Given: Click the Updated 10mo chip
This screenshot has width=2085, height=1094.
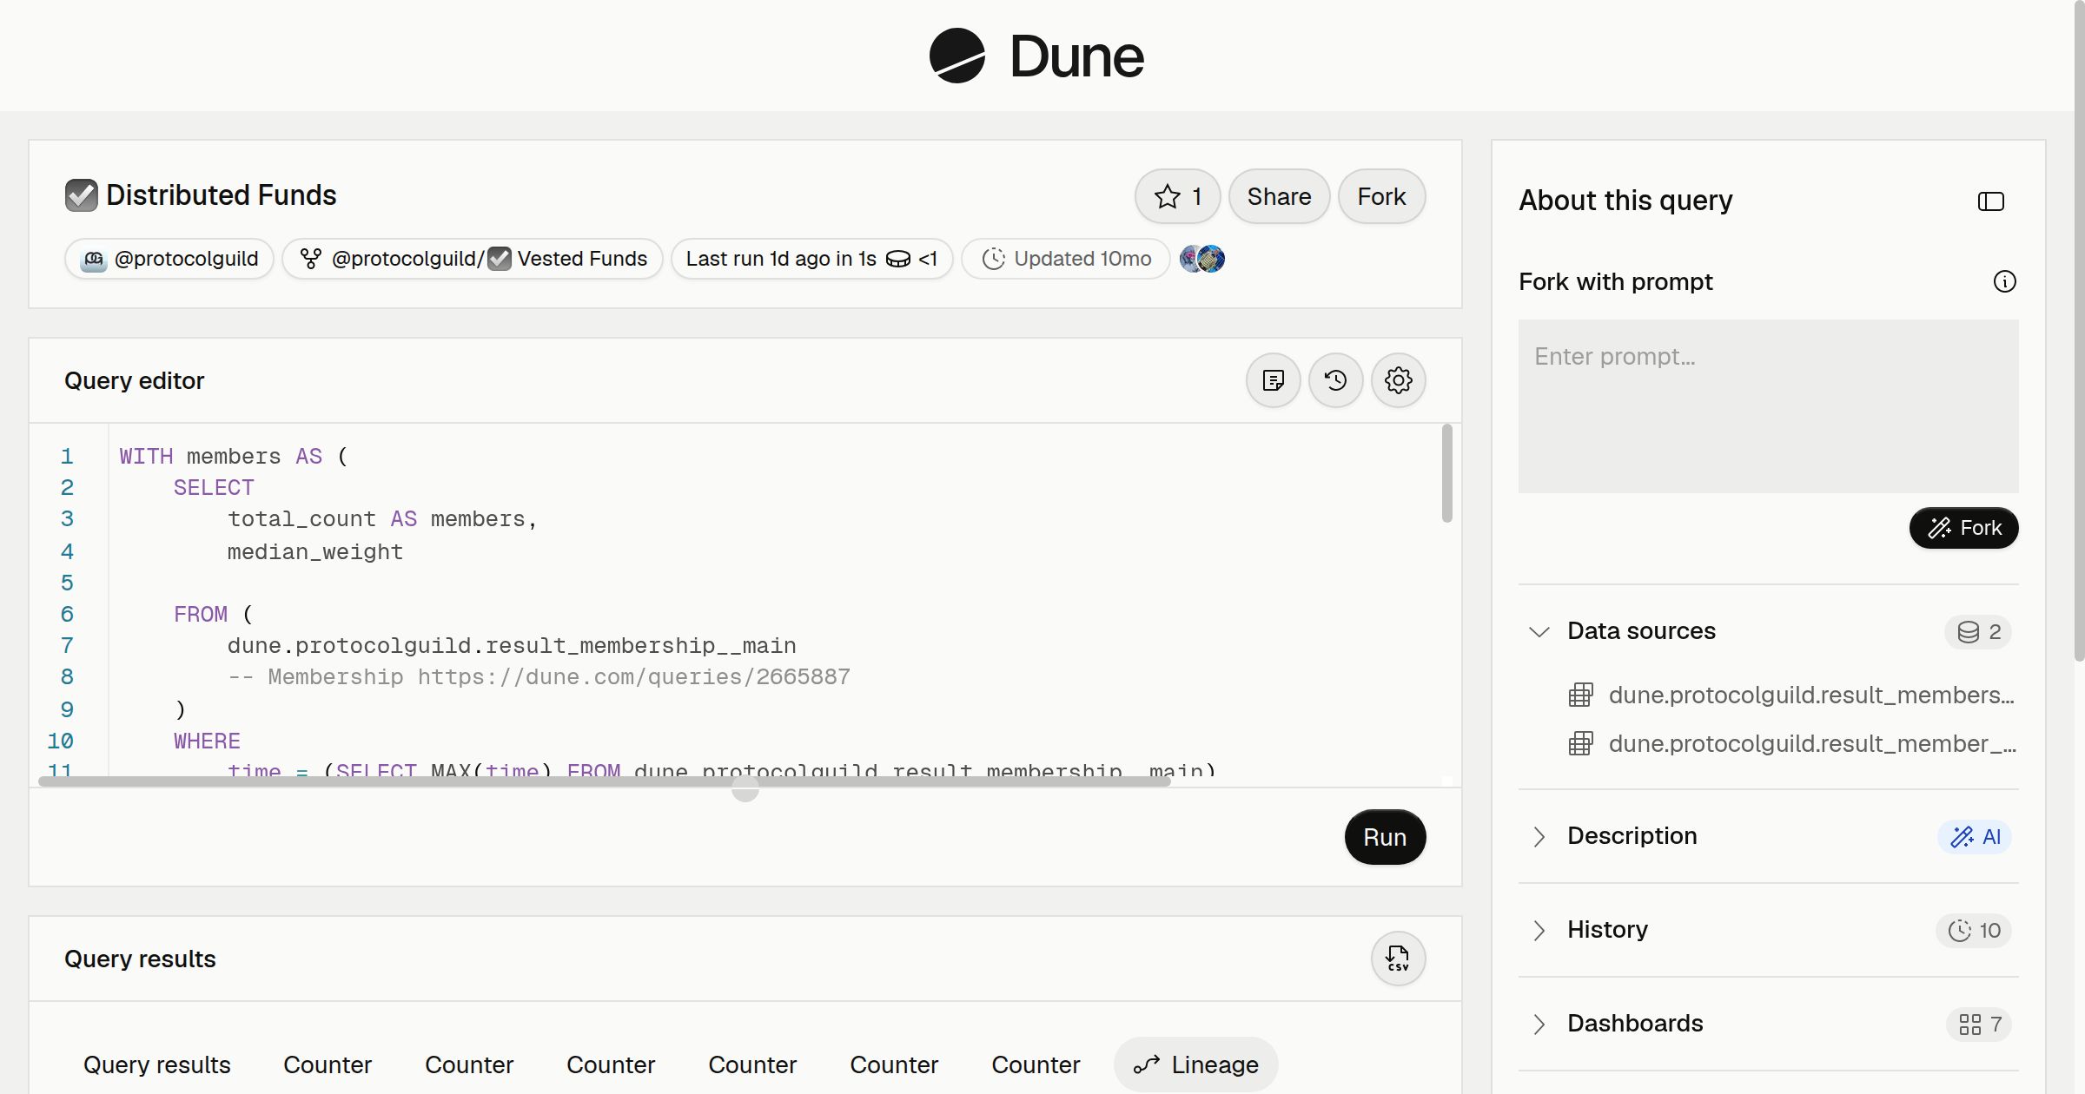Looking at the screenshot, I should point(1066,259).
